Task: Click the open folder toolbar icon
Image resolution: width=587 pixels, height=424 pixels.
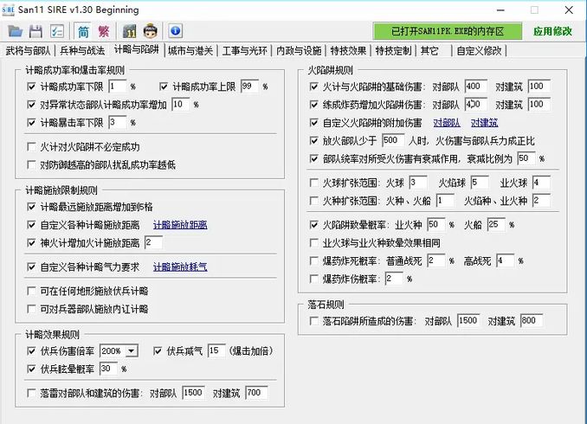Action: (16, 32)
